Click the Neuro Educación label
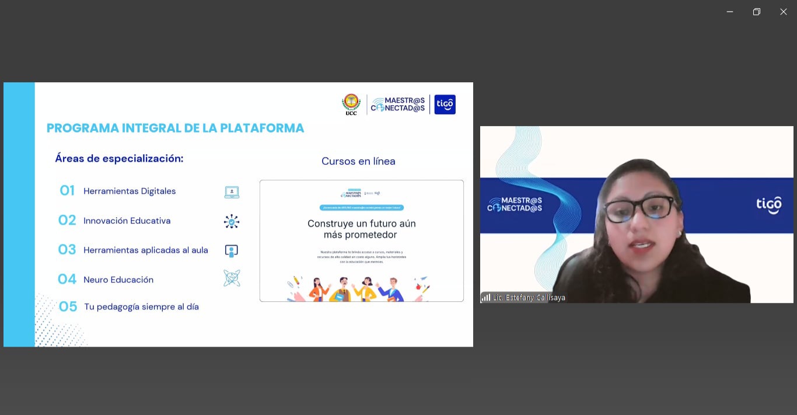This screenshot has height=415, width=797. point(118,280)
